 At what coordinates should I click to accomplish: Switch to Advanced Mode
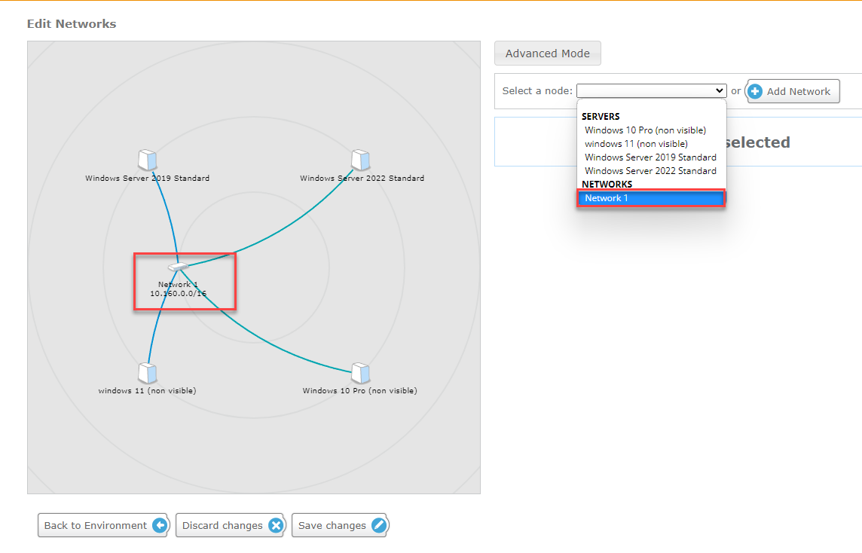(547, 53)
